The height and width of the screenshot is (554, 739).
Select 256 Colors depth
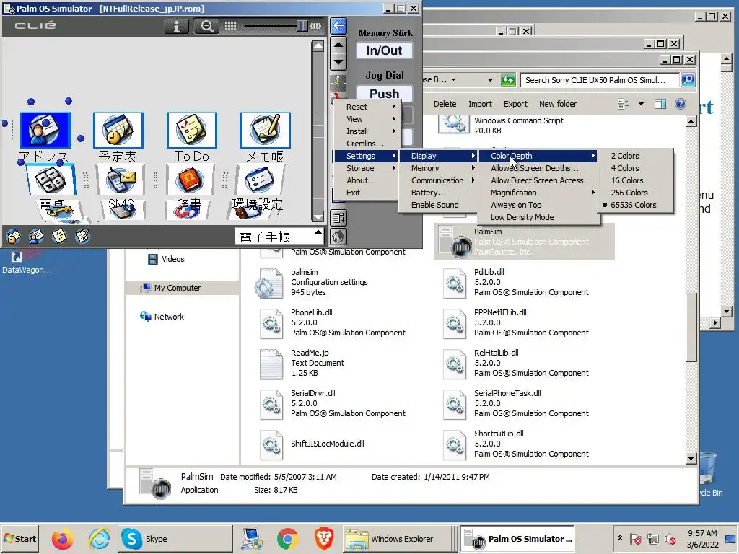tap(635, 193)
